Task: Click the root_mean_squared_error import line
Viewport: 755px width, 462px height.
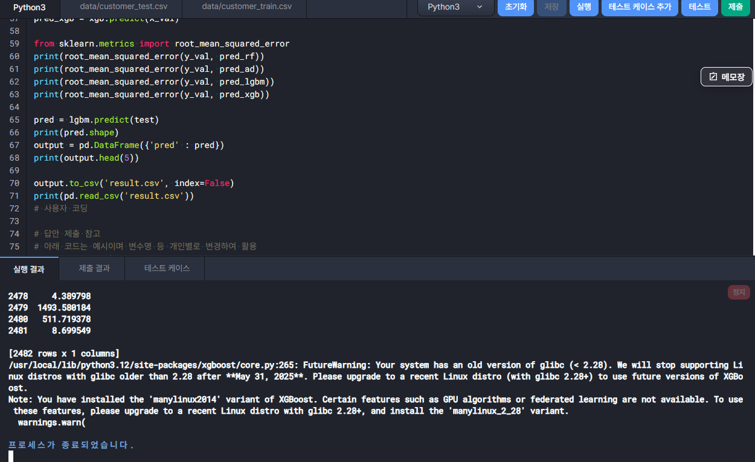Action: click(162, 43)
